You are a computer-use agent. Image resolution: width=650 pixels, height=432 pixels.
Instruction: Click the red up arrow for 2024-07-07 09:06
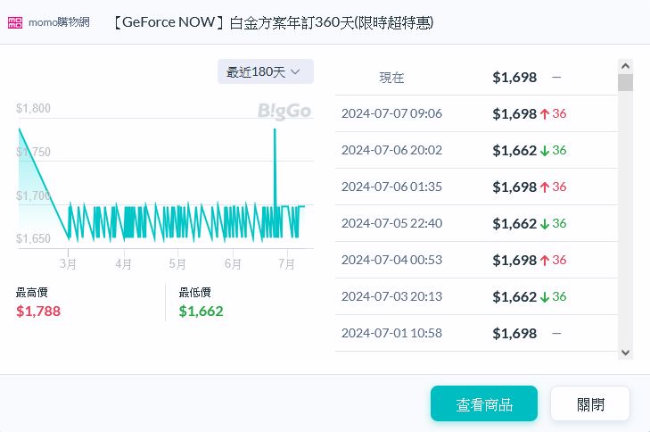[x=544, y=113]
